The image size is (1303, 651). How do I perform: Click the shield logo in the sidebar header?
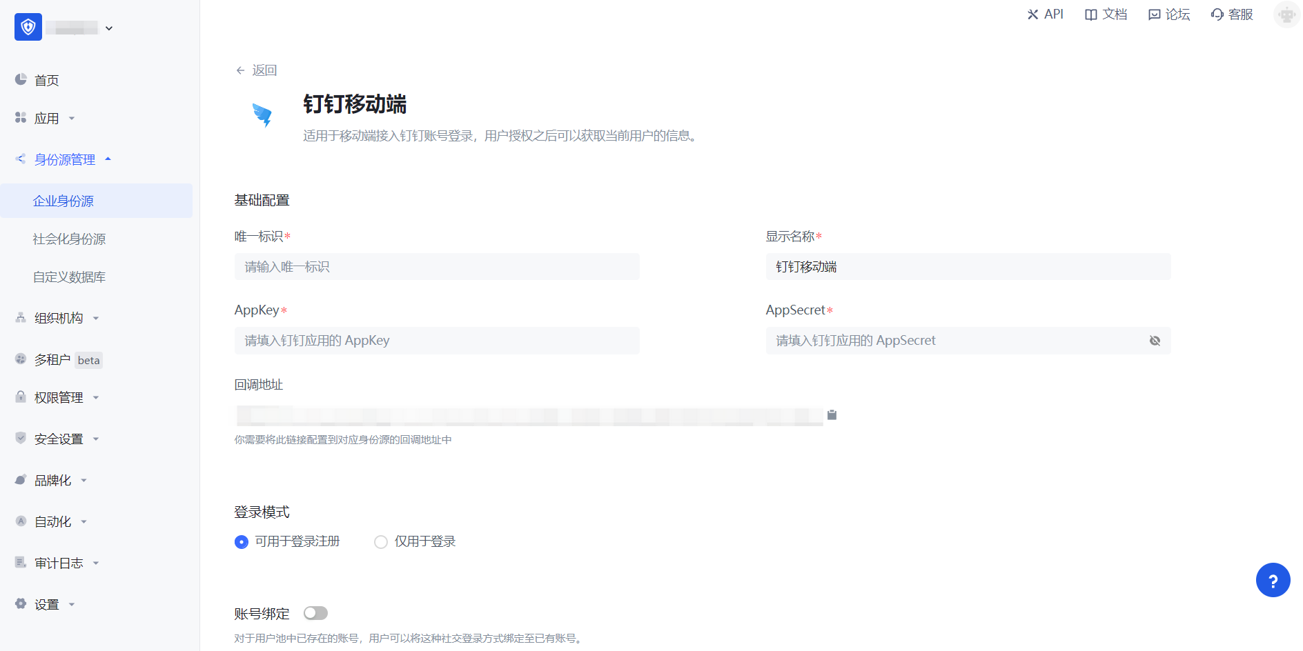pyautogui.click(x=28, y=27)
